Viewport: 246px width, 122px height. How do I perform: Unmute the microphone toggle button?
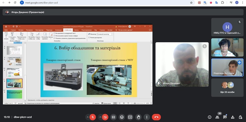(x=93, y=117)
